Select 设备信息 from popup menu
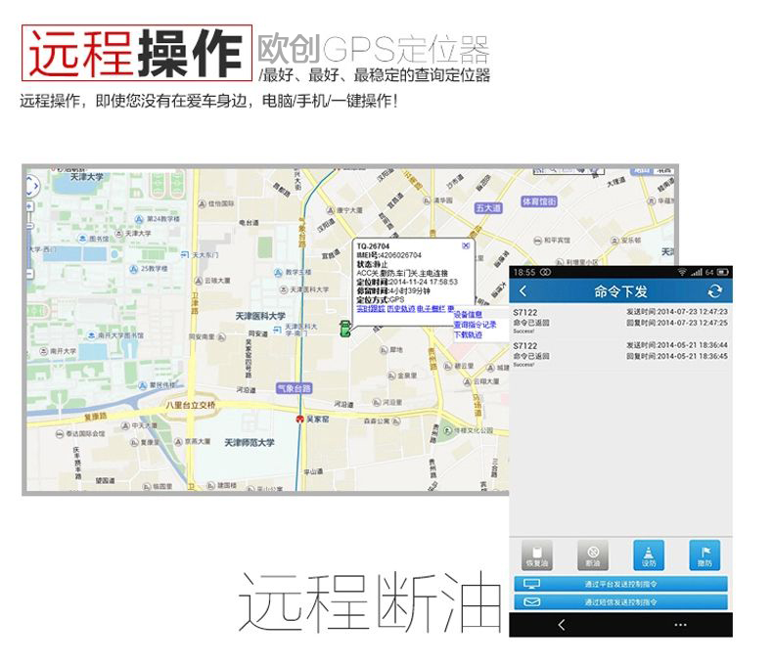 click(468, 314)
